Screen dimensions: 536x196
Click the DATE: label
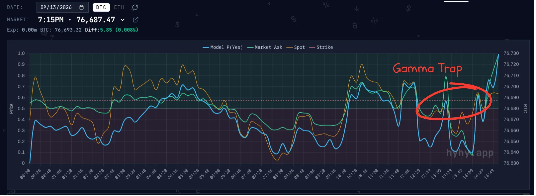pos(15,7)
